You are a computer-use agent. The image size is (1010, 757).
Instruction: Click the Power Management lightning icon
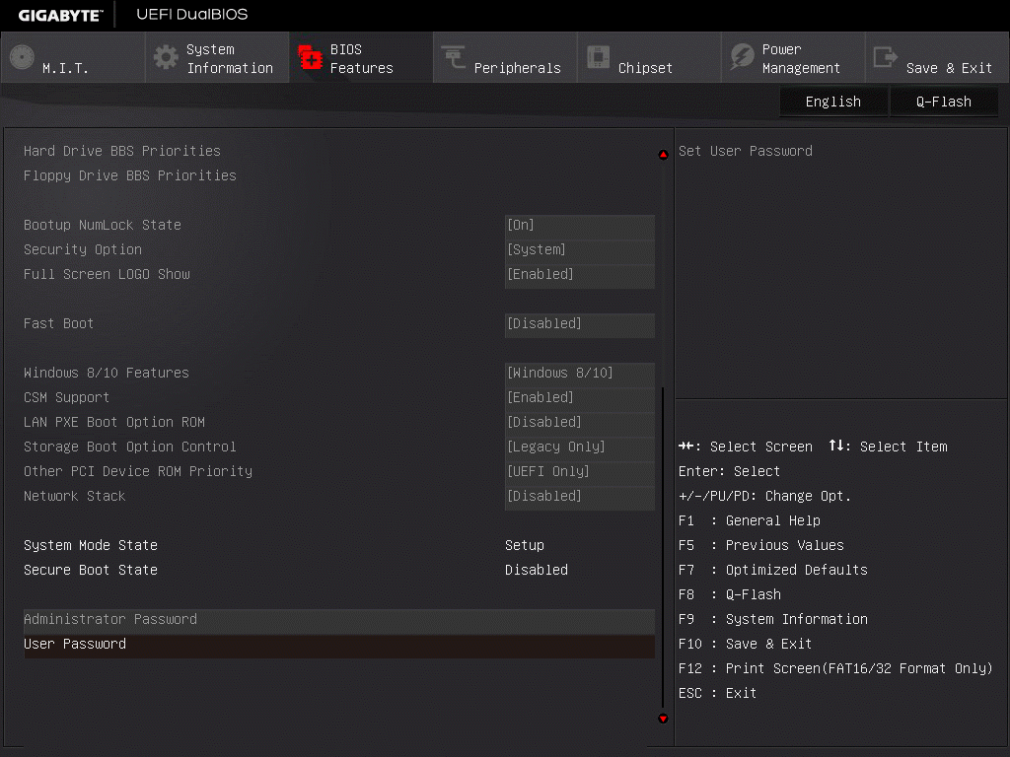742,57
